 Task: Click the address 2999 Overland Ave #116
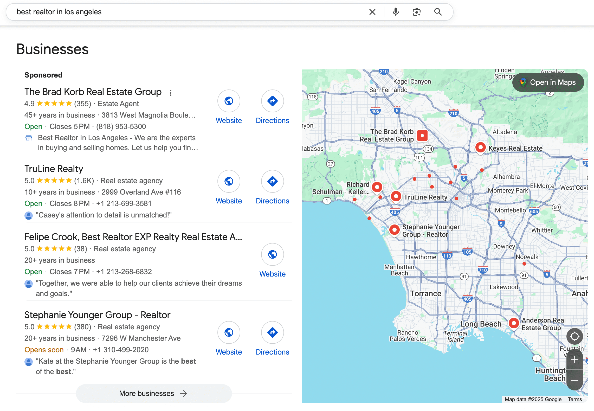tap(141, 192)
